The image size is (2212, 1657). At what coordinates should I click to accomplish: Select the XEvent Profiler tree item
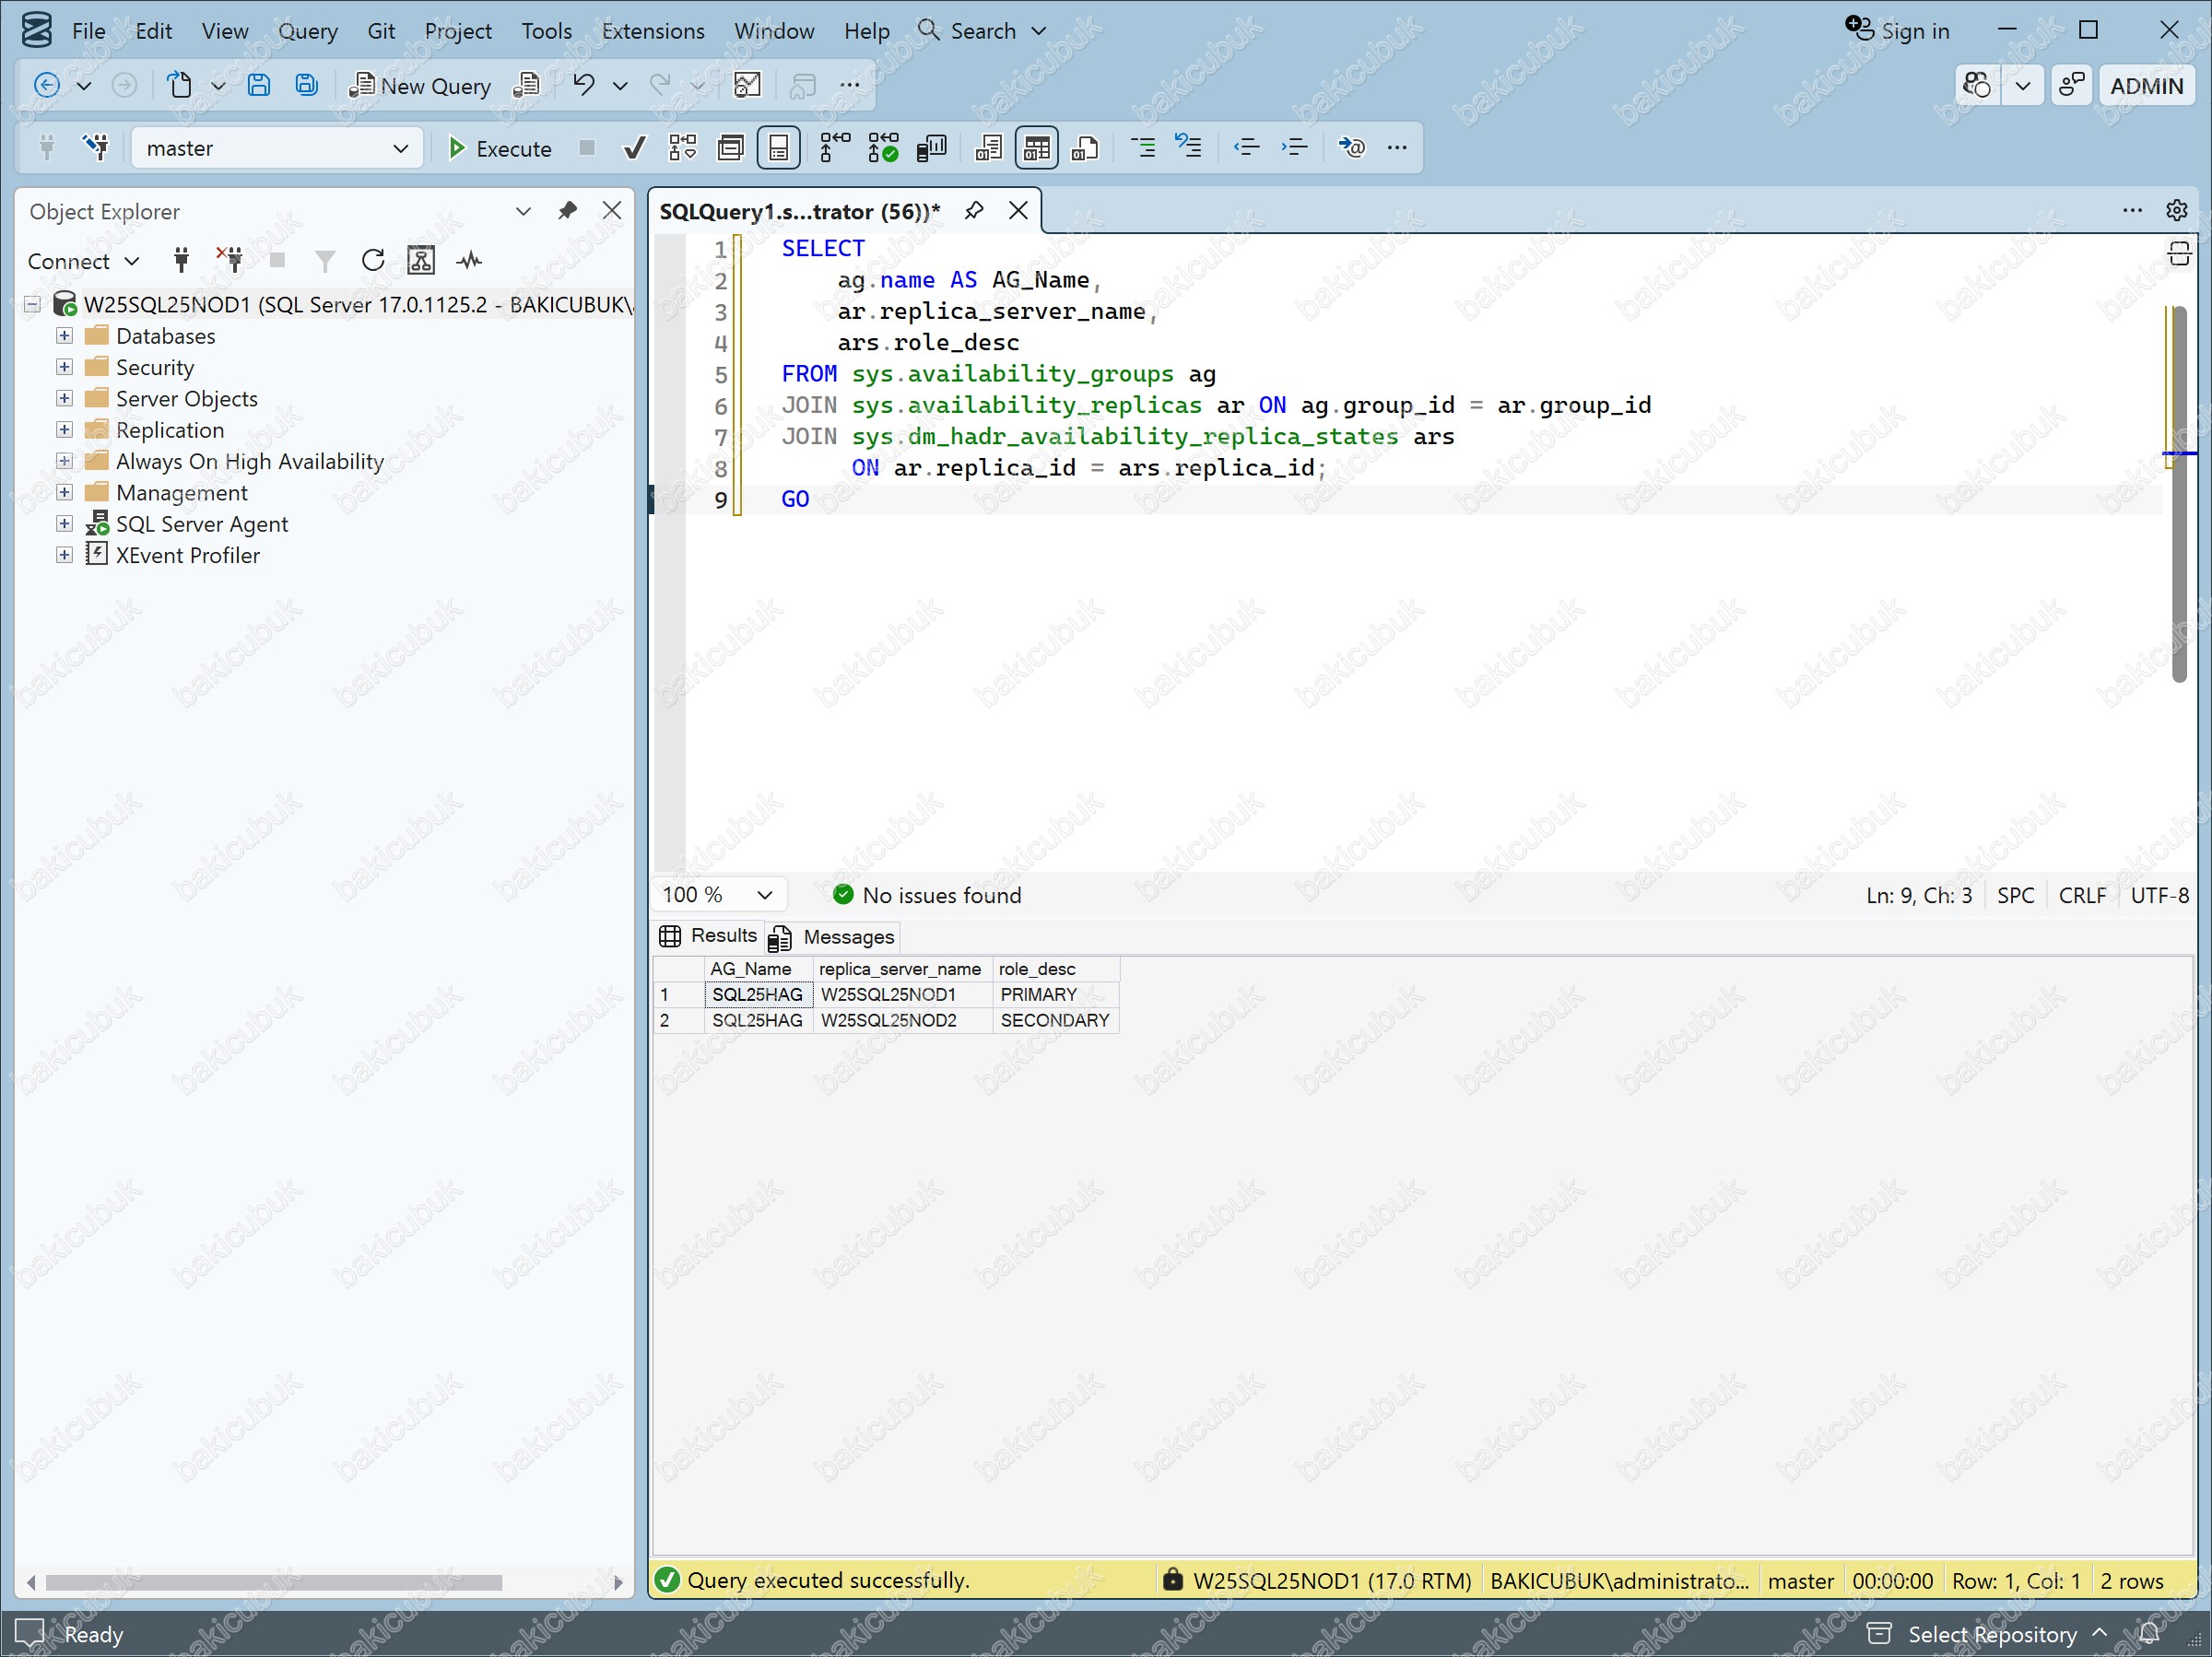click(187, 555)
